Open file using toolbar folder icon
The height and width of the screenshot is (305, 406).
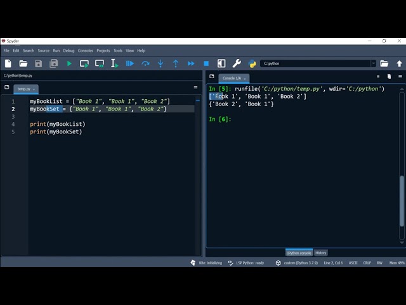pos(23,64)
